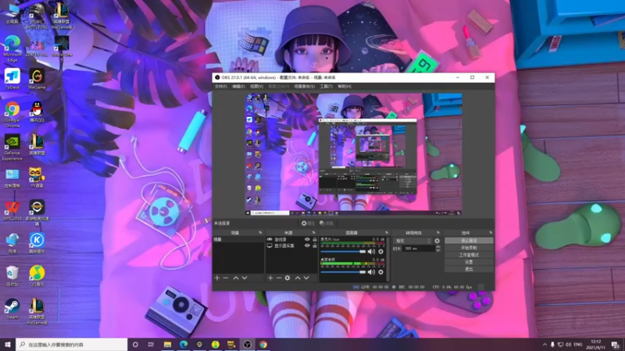Move the source up in the Sources panel
The height and width of the screenshot is (351, 625).
point(298,278)
